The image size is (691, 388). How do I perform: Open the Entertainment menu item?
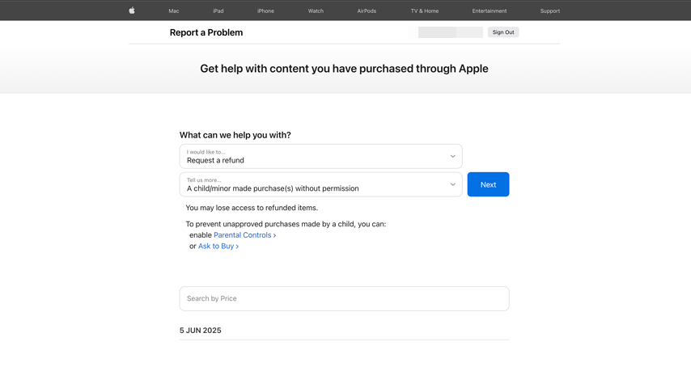tap(490, 11)
